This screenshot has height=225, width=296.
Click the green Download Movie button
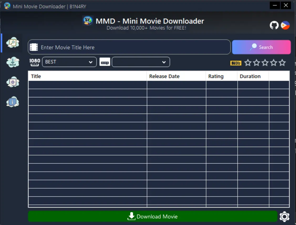tap(153, 216)
